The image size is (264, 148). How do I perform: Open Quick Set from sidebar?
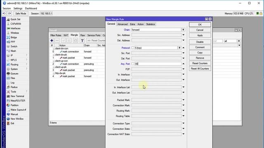tap(16, 19)
